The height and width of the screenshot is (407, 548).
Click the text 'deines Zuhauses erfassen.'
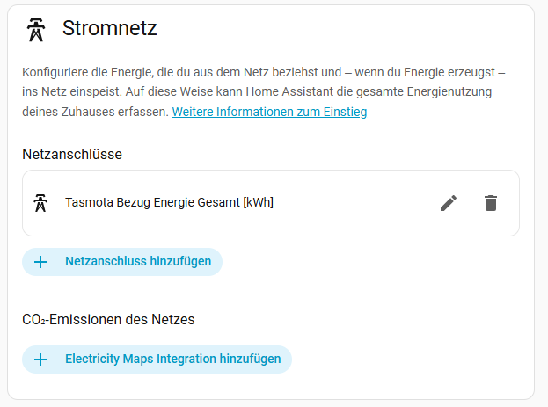tap(95, 112)
